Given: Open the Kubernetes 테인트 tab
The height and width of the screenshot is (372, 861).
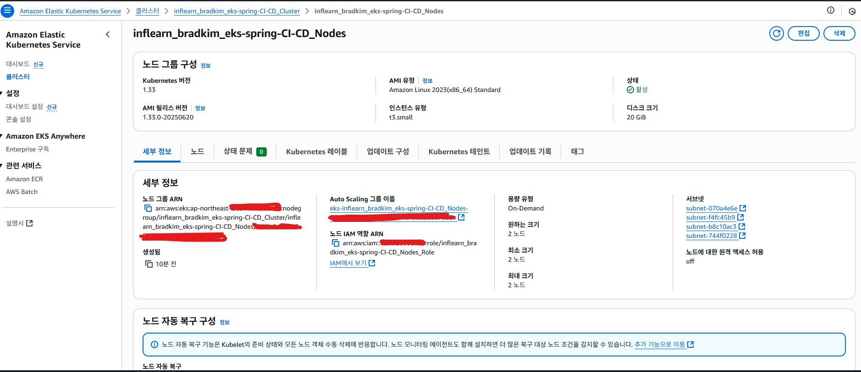Looking at the screenshot, I should tap(459, 151).
